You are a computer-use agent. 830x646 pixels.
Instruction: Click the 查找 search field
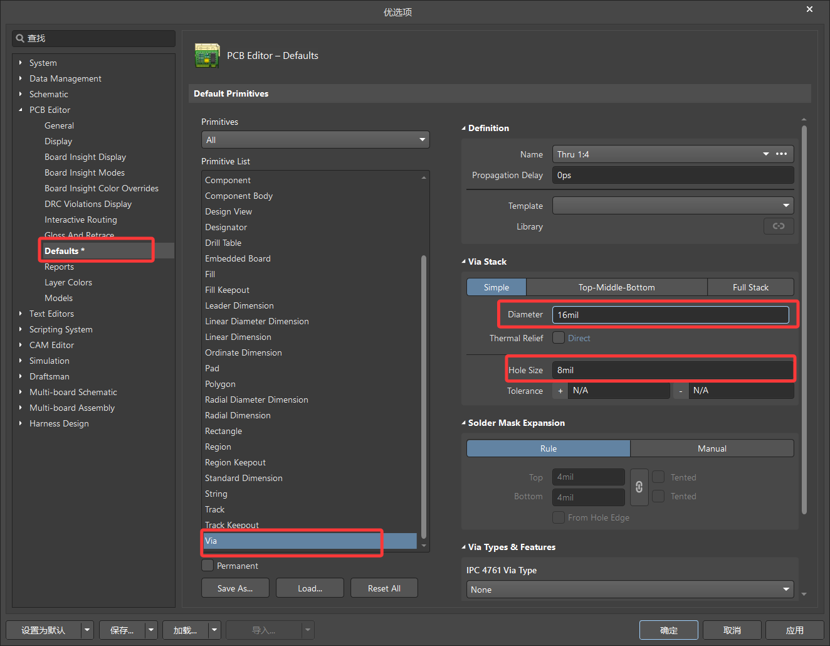pyautogui.click(x=93, y=38)
